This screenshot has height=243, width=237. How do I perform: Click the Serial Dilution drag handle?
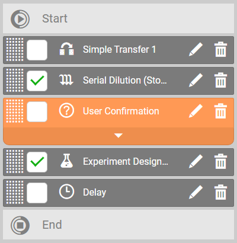point(15,81)
